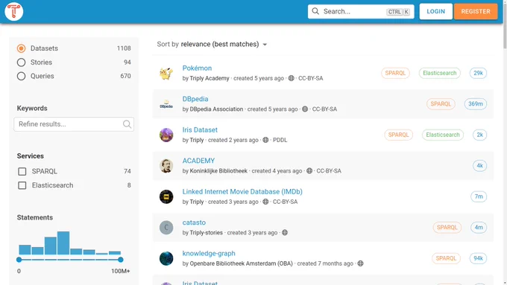The width and height of the screenshot is (507, 285).
Task: Click the SPARQL tag on Pokémon row
Action: coord(395,73)
